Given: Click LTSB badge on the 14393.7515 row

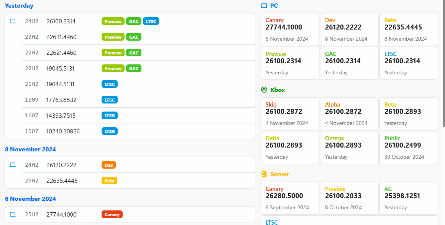Looking at the screenshot, I should coord(110,115).
